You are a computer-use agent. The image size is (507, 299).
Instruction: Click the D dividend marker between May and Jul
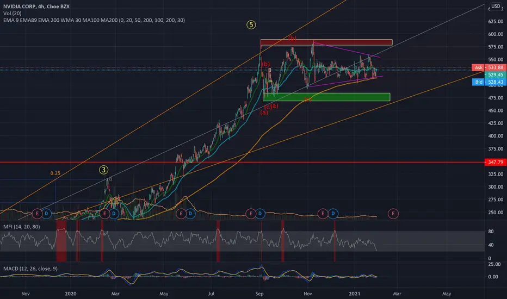coord(190,213)
